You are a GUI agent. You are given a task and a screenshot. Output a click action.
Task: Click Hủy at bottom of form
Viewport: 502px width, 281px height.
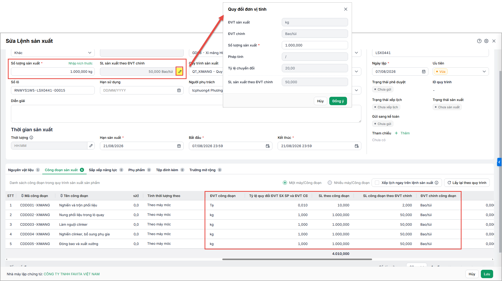tap(472, 274)
